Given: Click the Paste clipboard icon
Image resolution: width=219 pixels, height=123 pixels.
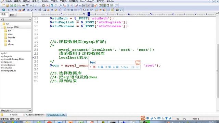Looking at the screenshot, I should coord(43,5).
